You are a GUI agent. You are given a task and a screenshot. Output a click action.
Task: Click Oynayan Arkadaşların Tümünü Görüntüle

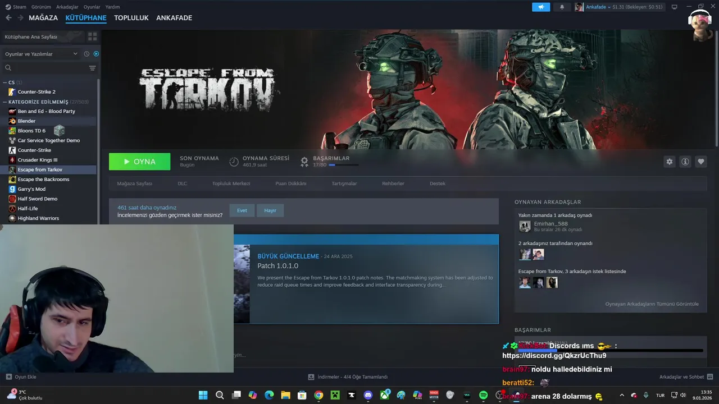pos(652,304)
